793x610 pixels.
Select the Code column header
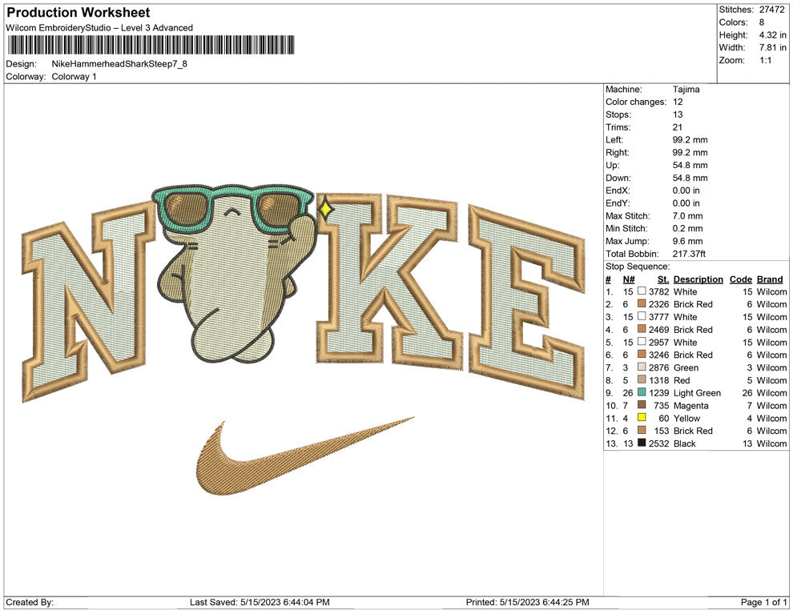click(x=740, y=279)
